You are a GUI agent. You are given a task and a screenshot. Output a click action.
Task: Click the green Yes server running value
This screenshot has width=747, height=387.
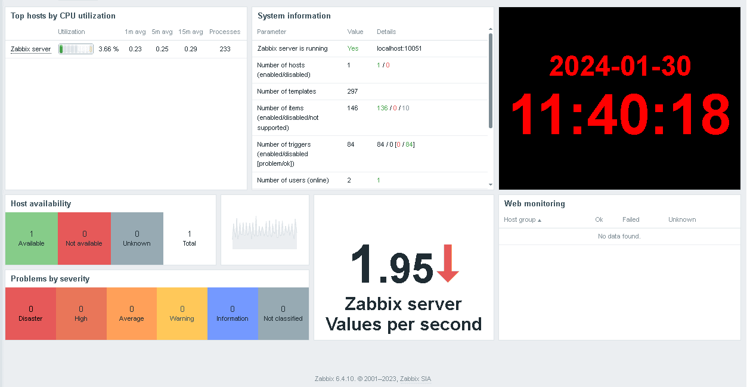pos(353,48)
